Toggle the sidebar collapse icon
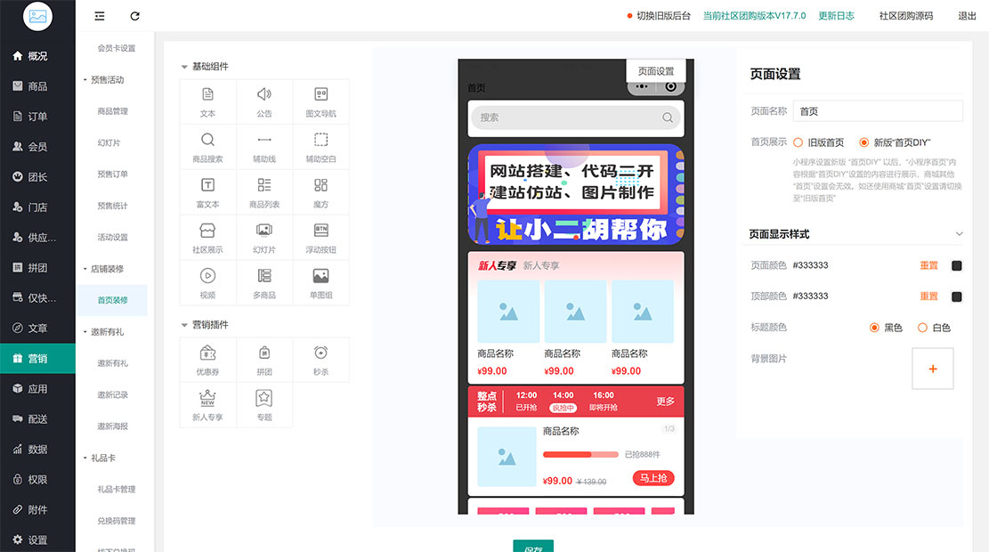989x552 pixels. click(100, 16)
